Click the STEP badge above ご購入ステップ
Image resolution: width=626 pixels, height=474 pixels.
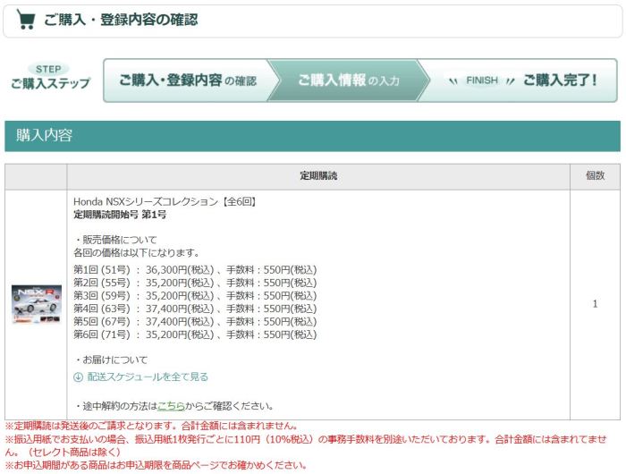[x=48, y=68]
